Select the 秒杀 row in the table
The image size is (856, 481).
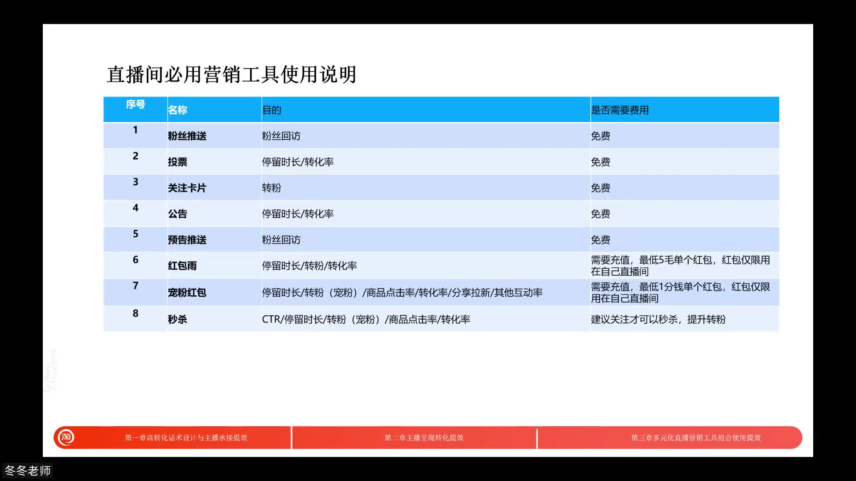click(179, 319)
